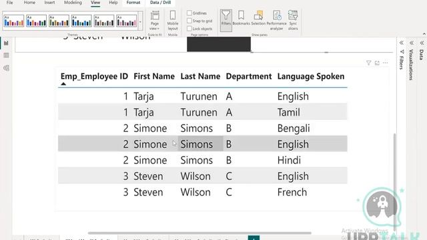Select the Tamil language cell
Viewport: 427px width, 240px height.
289,113
